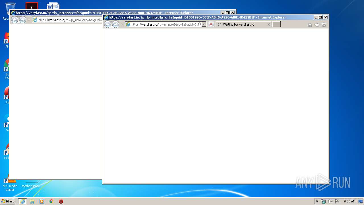Viewport: 364px width, 205px height.
Task: Click Show desktop button at taskbar end
Action: (361, 201)
